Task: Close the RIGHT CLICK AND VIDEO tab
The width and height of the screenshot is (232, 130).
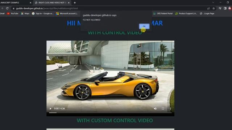Action: click(x=69, y=3)
